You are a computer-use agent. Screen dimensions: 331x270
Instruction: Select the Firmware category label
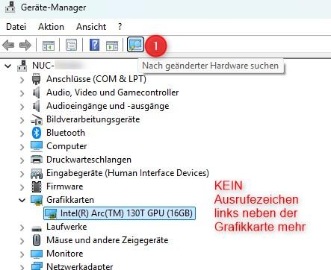click(65, 186)
